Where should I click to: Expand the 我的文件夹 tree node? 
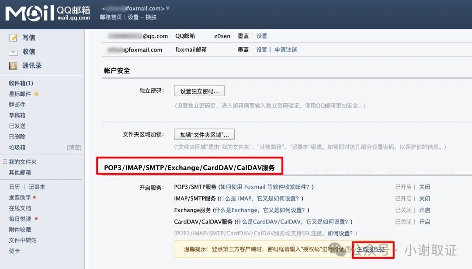coord(5,161)
